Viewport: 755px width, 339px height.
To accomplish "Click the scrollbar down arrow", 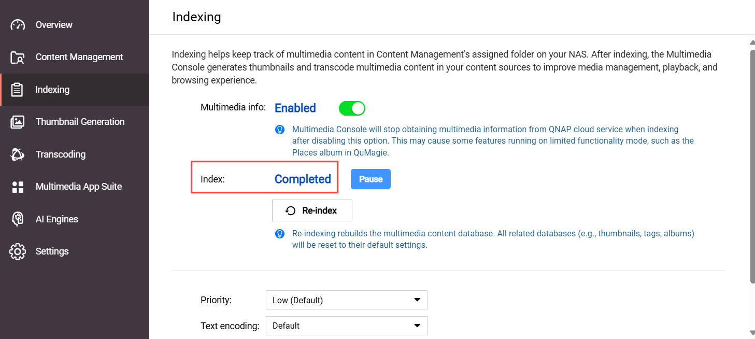I will pyautogui.click(x=752, y=333).
